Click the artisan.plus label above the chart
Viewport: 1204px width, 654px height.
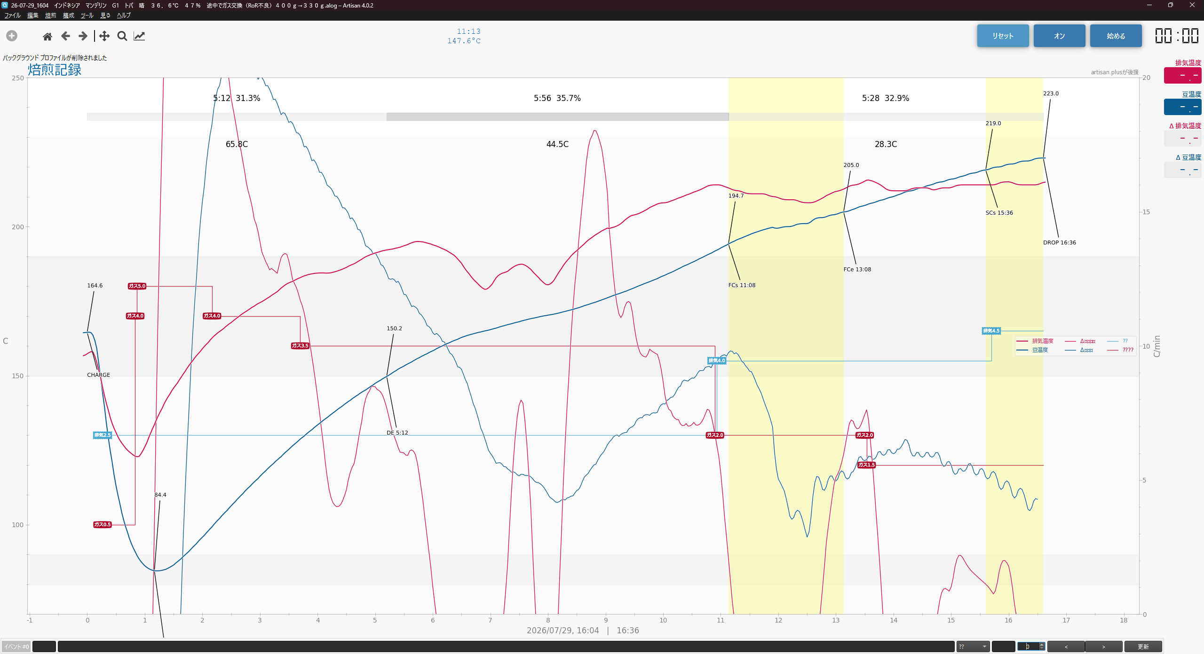coord(1115,72)
